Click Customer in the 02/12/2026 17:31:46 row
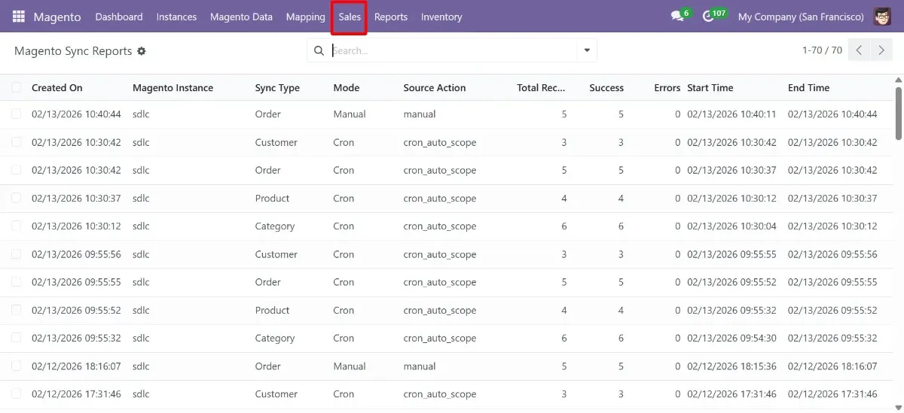 coord(276,394)
